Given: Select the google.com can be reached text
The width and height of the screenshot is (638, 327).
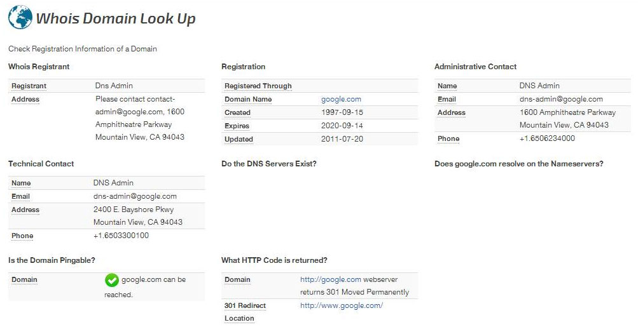Looking at the screenshot, I should [145, 287].
